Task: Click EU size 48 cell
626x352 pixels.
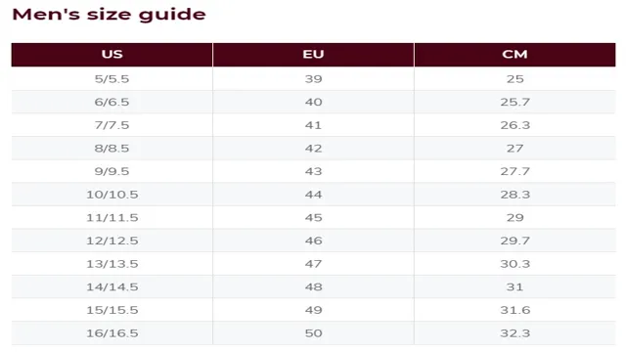Action: pos(313,286)
